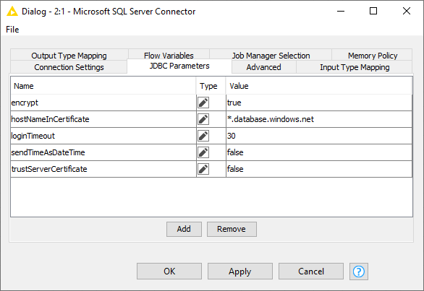Click the pencil icon for sendTimeAsDateTime

(x=203, y=152)
